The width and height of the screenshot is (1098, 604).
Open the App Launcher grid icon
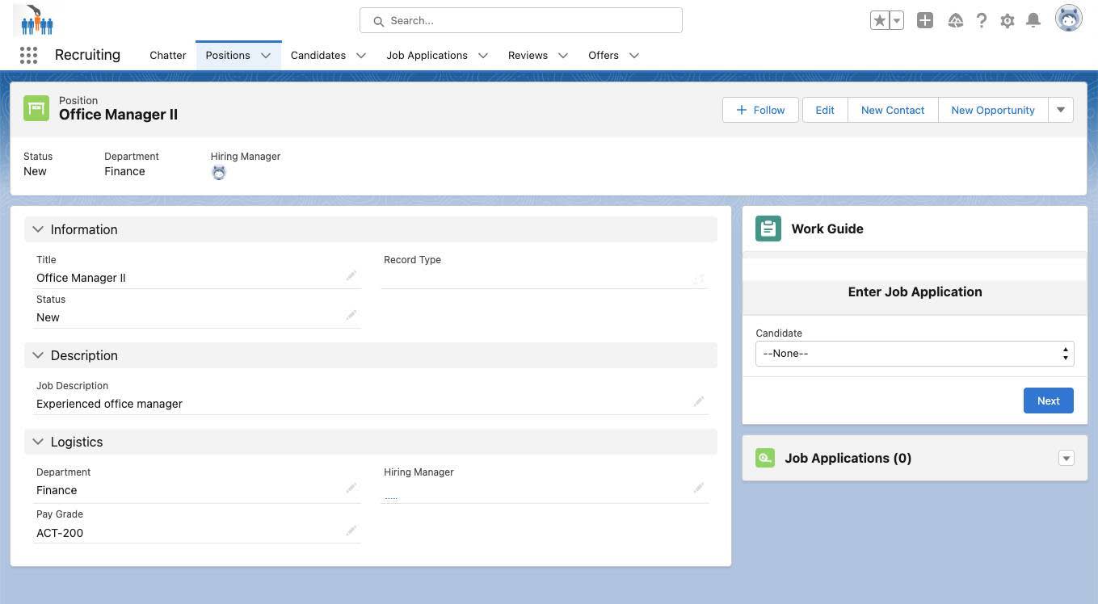click(28, 55)
